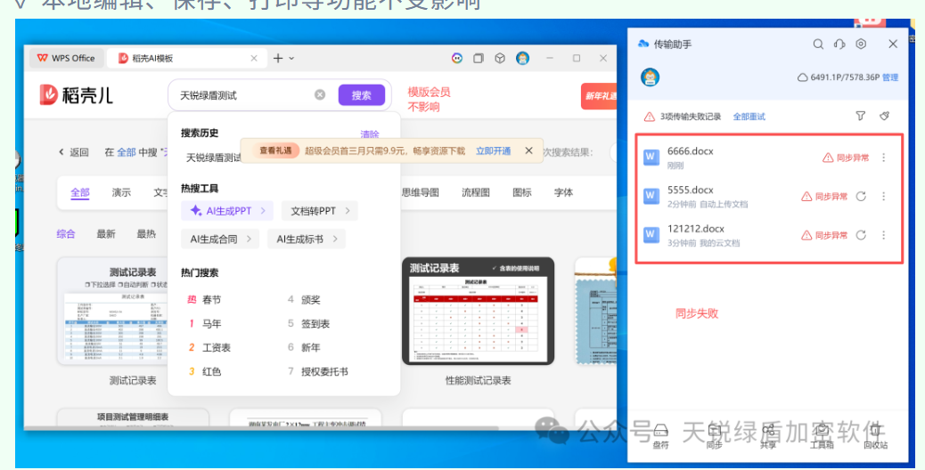Clear the search box text with X icon
This screenshot has height=470, width=925.
click(320, 94)
